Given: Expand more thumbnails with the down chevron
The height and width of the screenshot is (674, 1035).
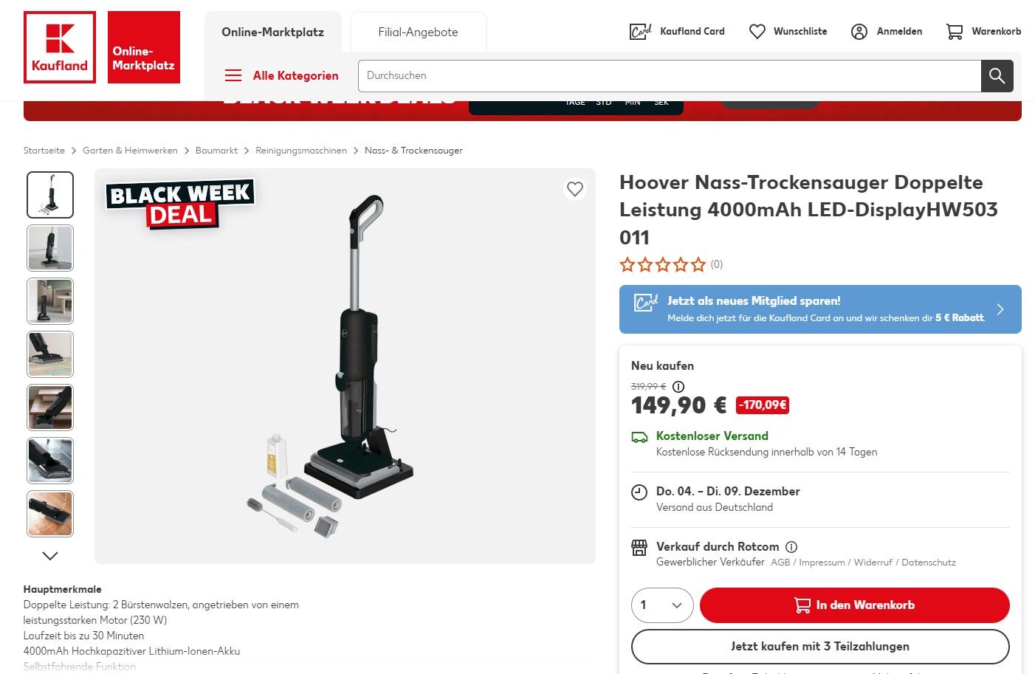Looking at the screenshot, I should click(x=50, y=556).
